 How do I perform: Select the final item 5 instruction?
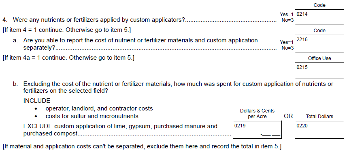coord(142,146)
